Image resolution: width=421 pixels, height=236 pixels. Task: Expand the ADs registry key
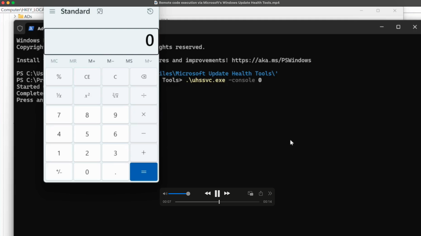coord(15,16)
